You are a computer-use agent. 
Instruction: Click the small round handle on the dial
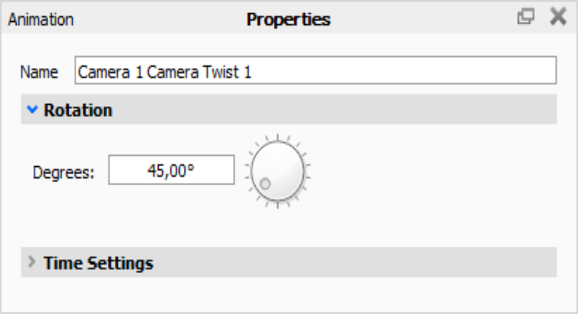(265, 184)
